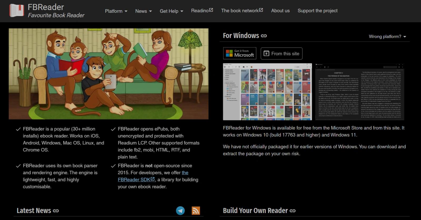Click the Microsoft logo in store badge
The image size is (421, 220).
pos(229,53)
